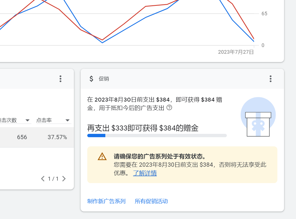Click the dollar sign icon beside 促销
Screen dimensions: 296x219
pos(91,79)
